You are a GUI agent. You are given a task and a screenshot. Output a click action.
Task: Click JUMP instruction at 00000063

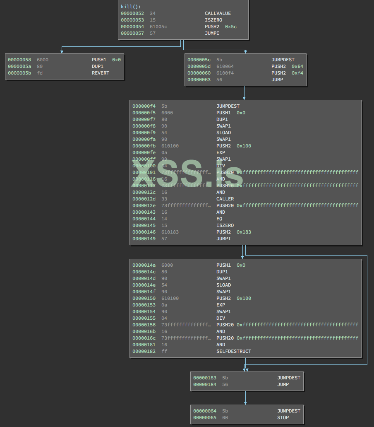coord(277,80)
